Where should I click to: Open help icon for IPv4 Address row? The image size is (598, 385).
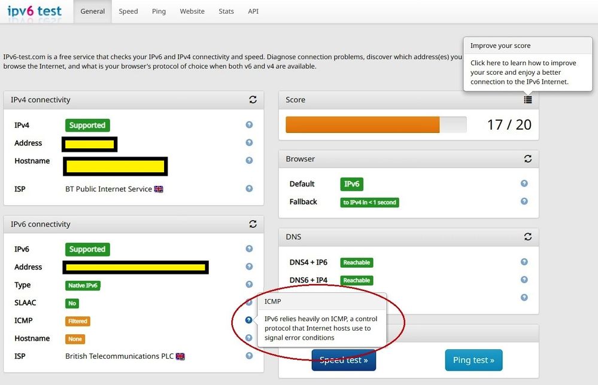click(x=249, y=143)
